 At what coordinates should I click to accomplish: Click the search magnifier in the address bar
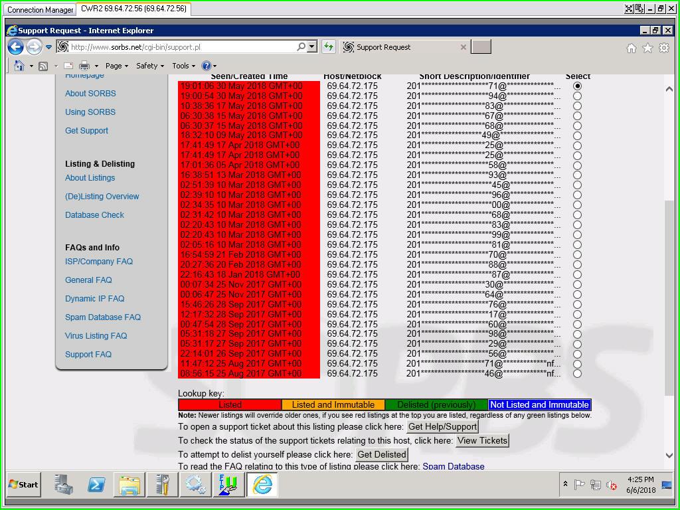(301, 47)
